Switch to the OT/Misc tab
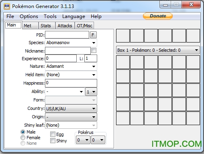 pyautogui.click(x=84, y=26)
